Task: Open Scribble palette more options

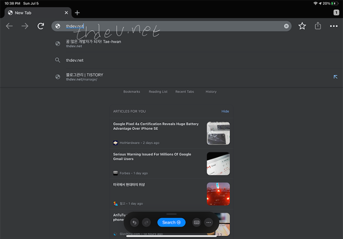Action: tap(208, 222)
